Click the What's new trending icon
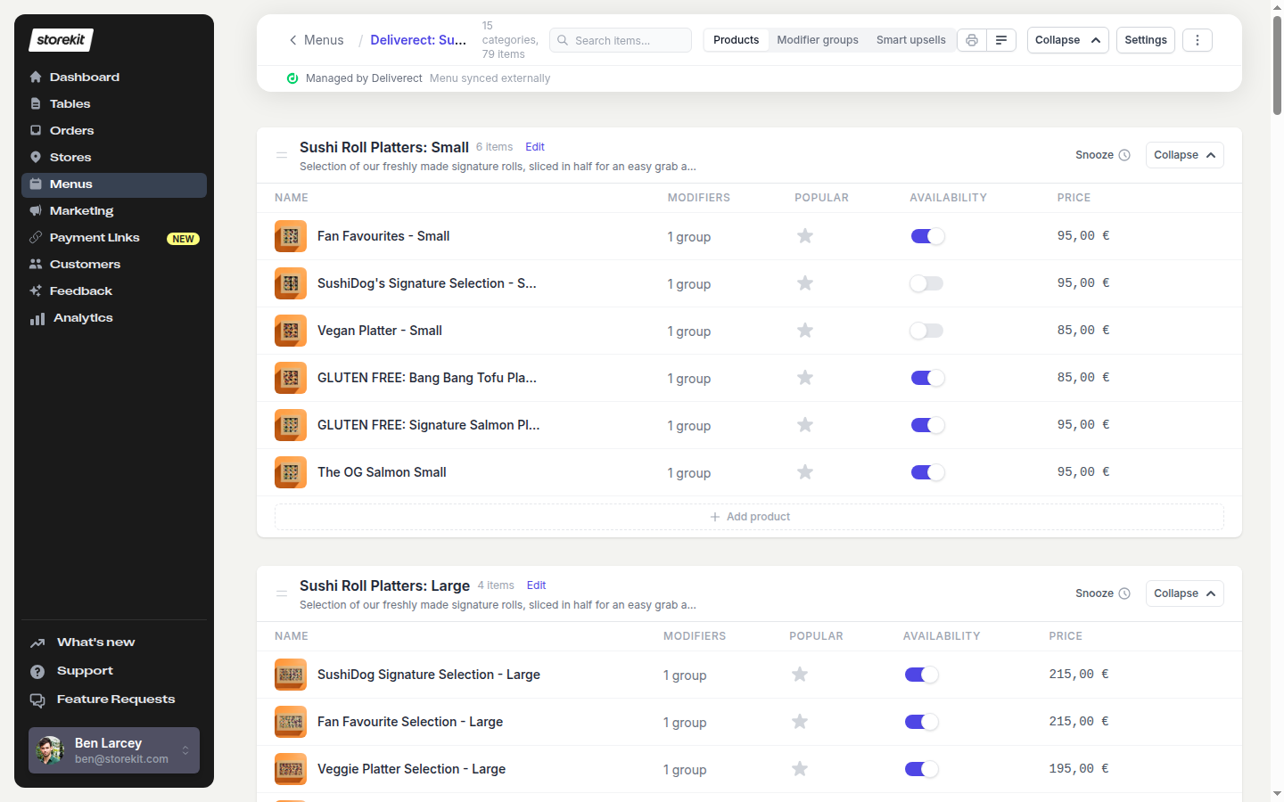 pyautogui.click(x=37, y=642)
